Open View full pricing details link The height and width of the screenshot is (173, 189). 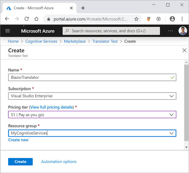point(51,107)
